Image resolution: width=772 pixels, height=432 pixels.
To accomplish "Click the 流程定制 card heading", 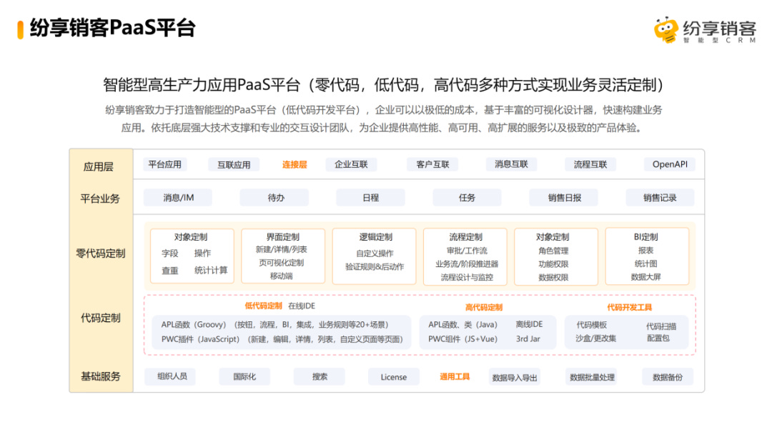I will click(465, 236).
